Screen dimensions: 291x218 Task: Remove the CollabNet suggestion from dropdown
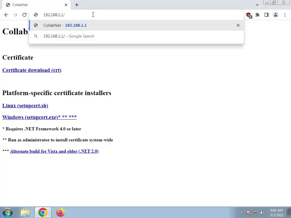(238, 25)
